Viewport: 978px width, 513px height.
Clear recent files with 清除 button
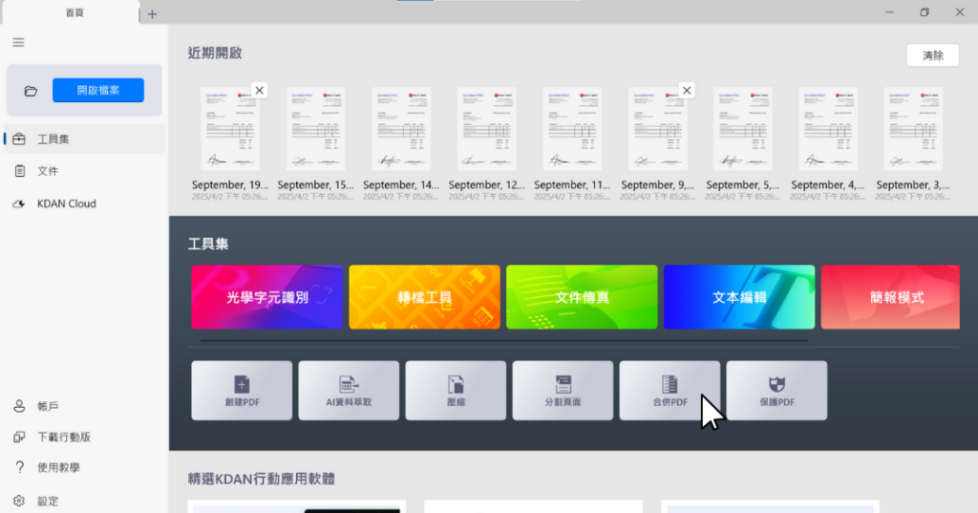932,55
